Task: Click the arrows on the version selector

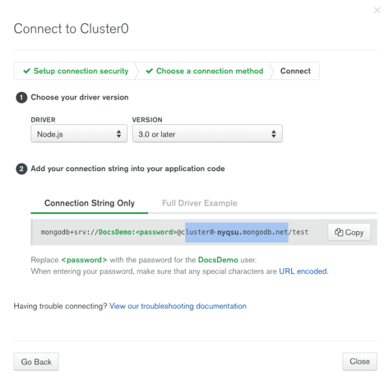Action: [274, 135]
